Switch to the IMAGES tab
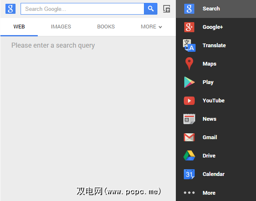 click(61, 27)
